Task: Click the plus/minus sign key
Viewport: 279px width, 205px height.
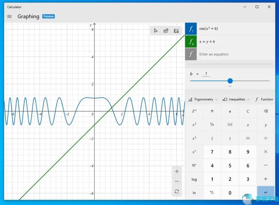Action: pyautogui.click(x=212, y=193)
